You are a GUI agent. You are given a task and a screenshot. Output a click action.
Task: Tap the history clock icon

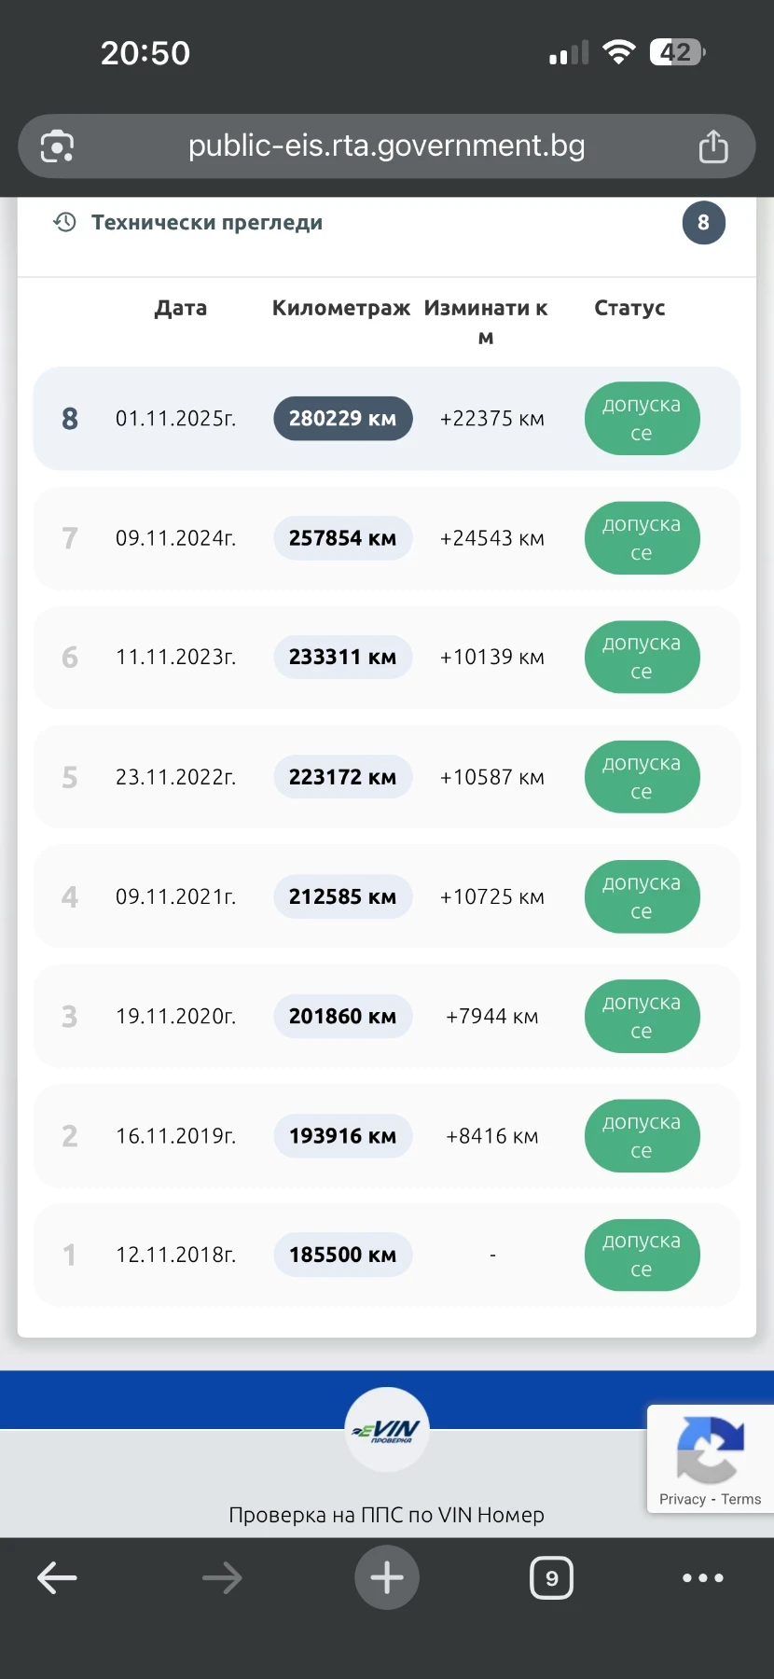pos(64,222)
